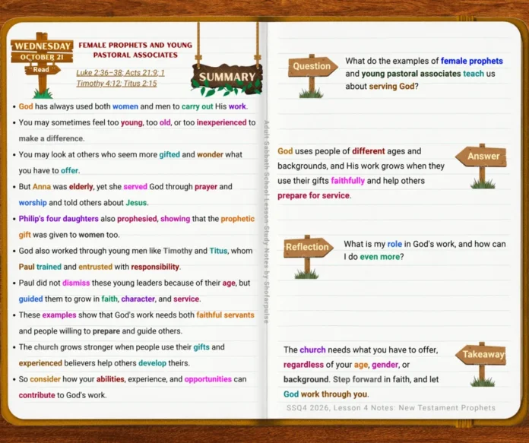Screen dimensions: 529x443
Task: Click the line 'So consider how your abilities'
Action: tap(132, 379)
